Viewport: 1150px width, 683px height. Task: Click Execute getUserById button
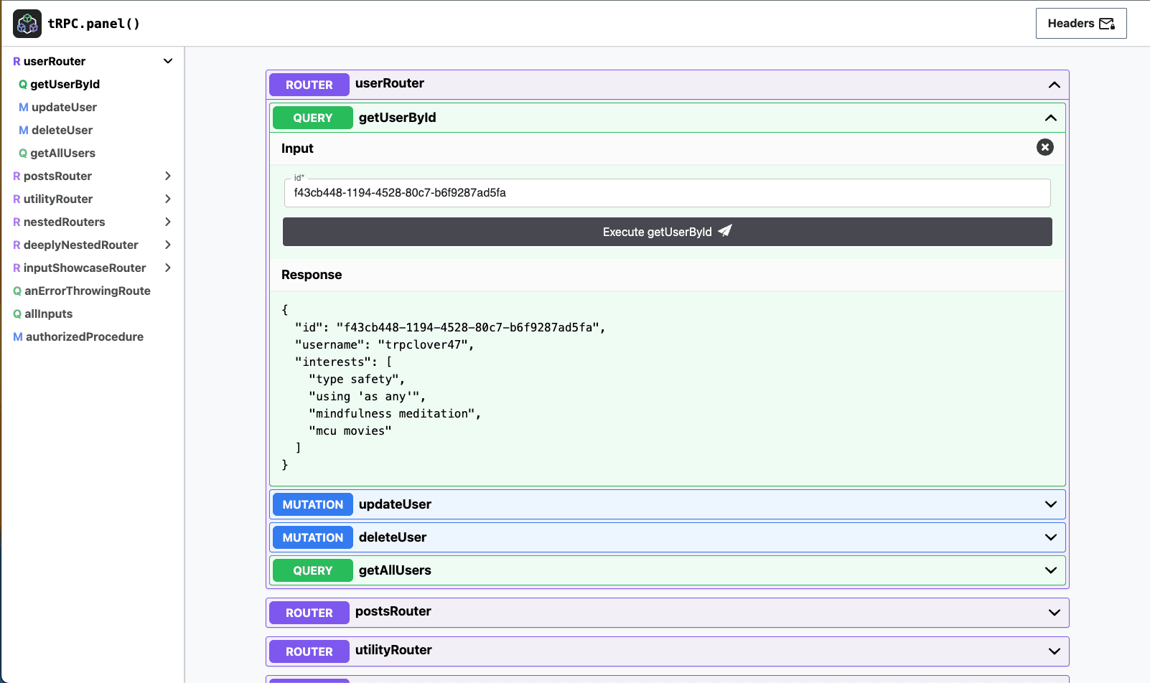coord(668,232)
